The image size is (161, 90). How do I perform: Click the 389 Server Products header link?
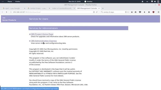pyautogui.click(x=9, y=19)
